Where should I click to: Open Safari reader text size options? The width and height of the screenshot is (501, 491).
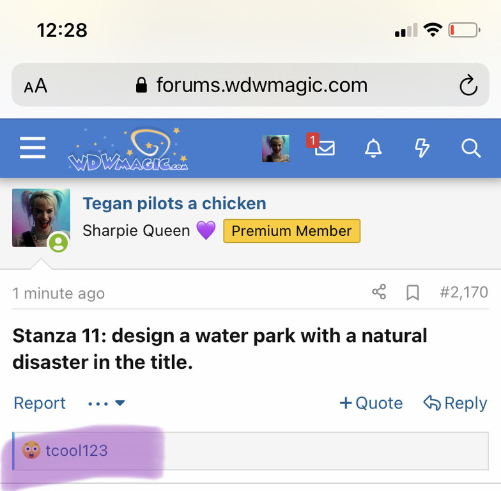pos(36,86)
